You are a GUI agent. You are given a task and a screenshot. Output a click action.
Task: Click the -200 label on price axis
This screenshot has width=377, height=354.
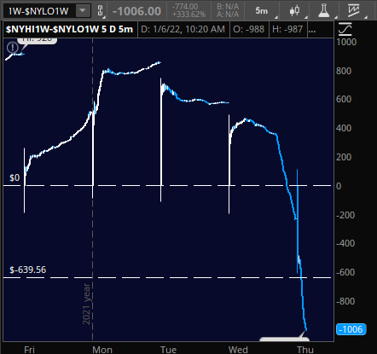pos(345,215)
